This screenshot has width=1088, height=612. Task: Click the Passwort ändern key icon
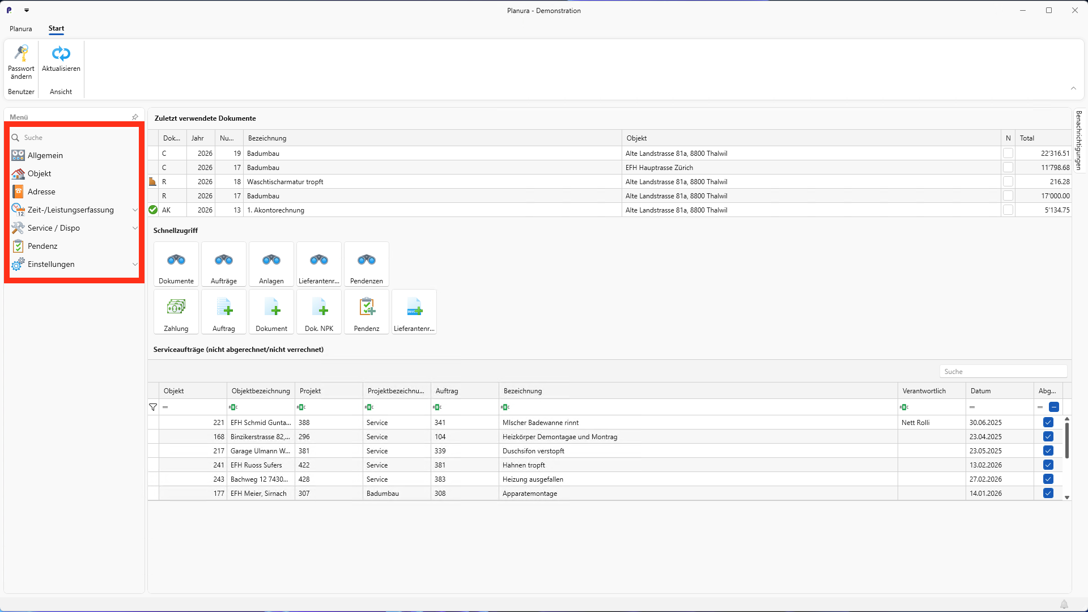[x=21, y=54]
